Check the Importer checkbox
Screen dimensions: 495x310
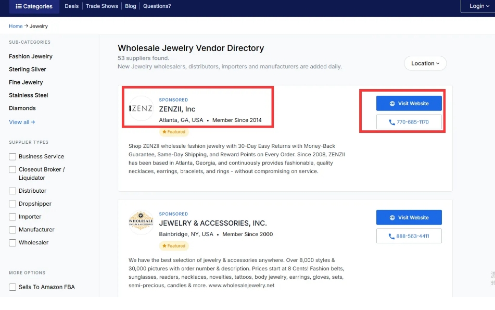coord(12,217)
